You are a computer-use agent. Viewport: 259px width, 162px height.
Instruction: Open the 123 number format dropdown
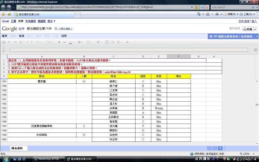(x=38, y=42)
